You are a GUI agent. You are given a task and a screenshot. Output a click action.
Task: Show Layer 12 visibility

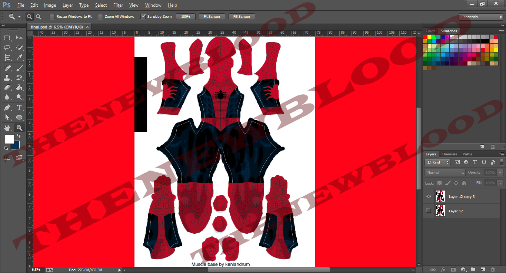(429, 211)
